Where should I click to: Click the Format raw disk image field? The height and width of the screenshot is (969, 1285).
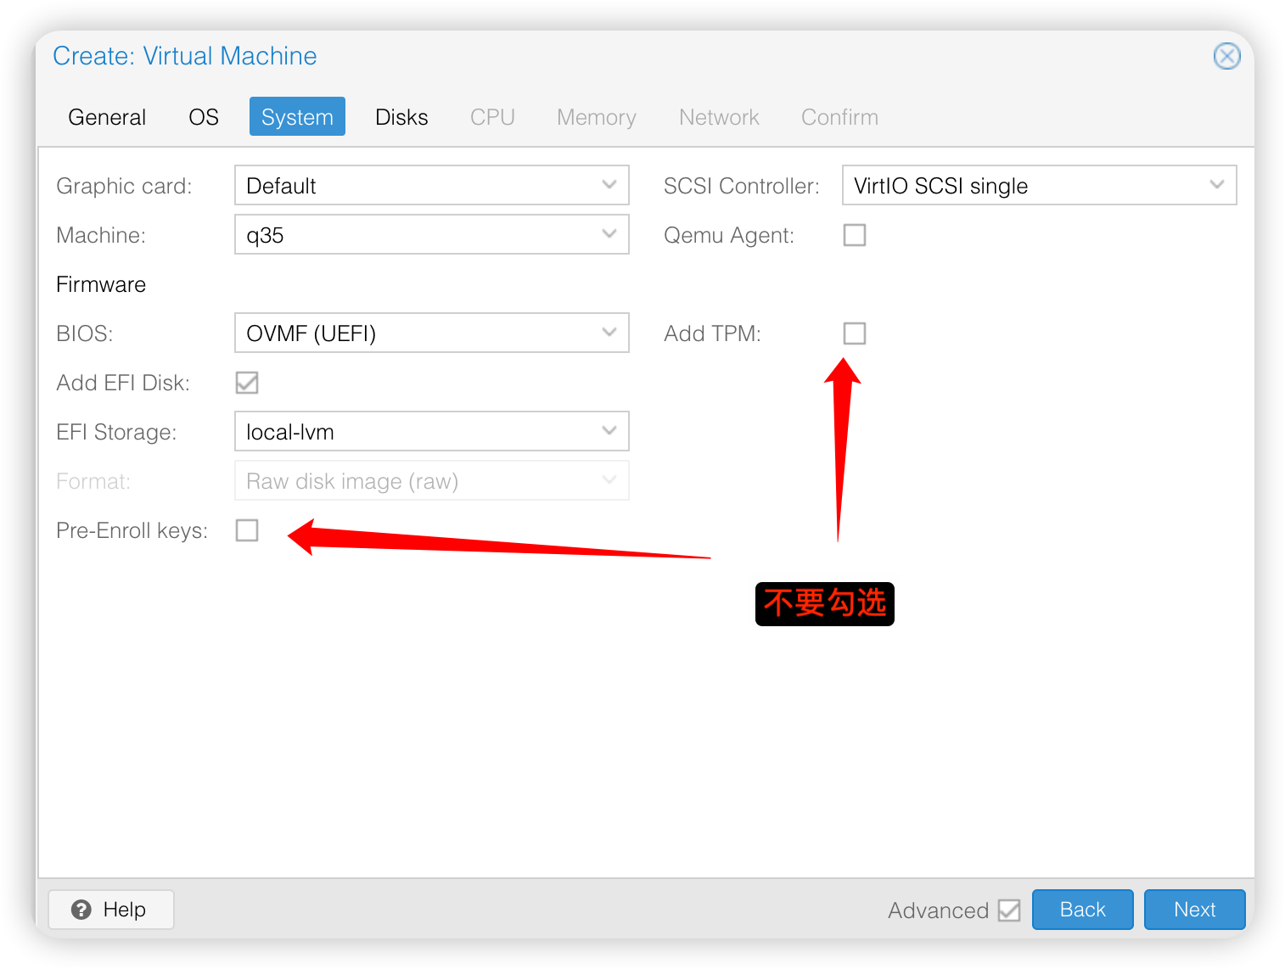click(x=431, y=481)
